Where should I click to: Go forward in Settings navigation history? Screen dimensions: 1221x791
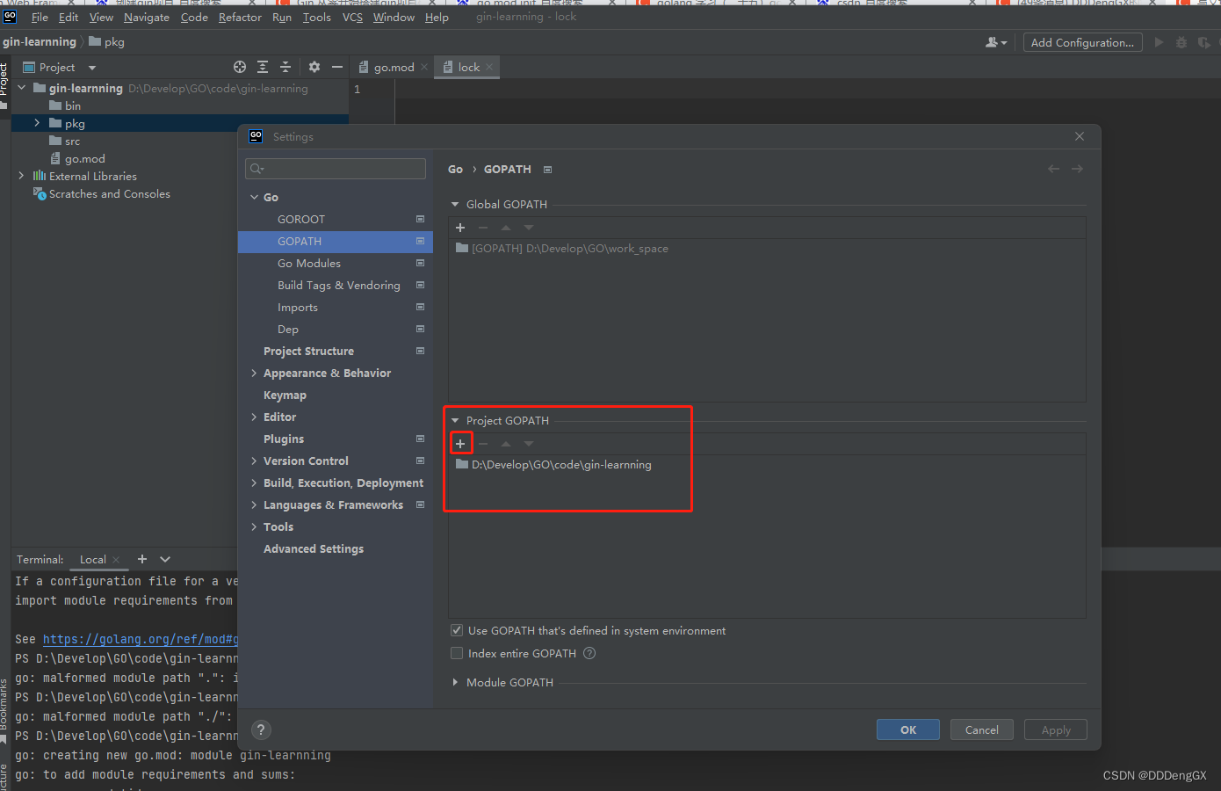click(x=1077, y=169)
